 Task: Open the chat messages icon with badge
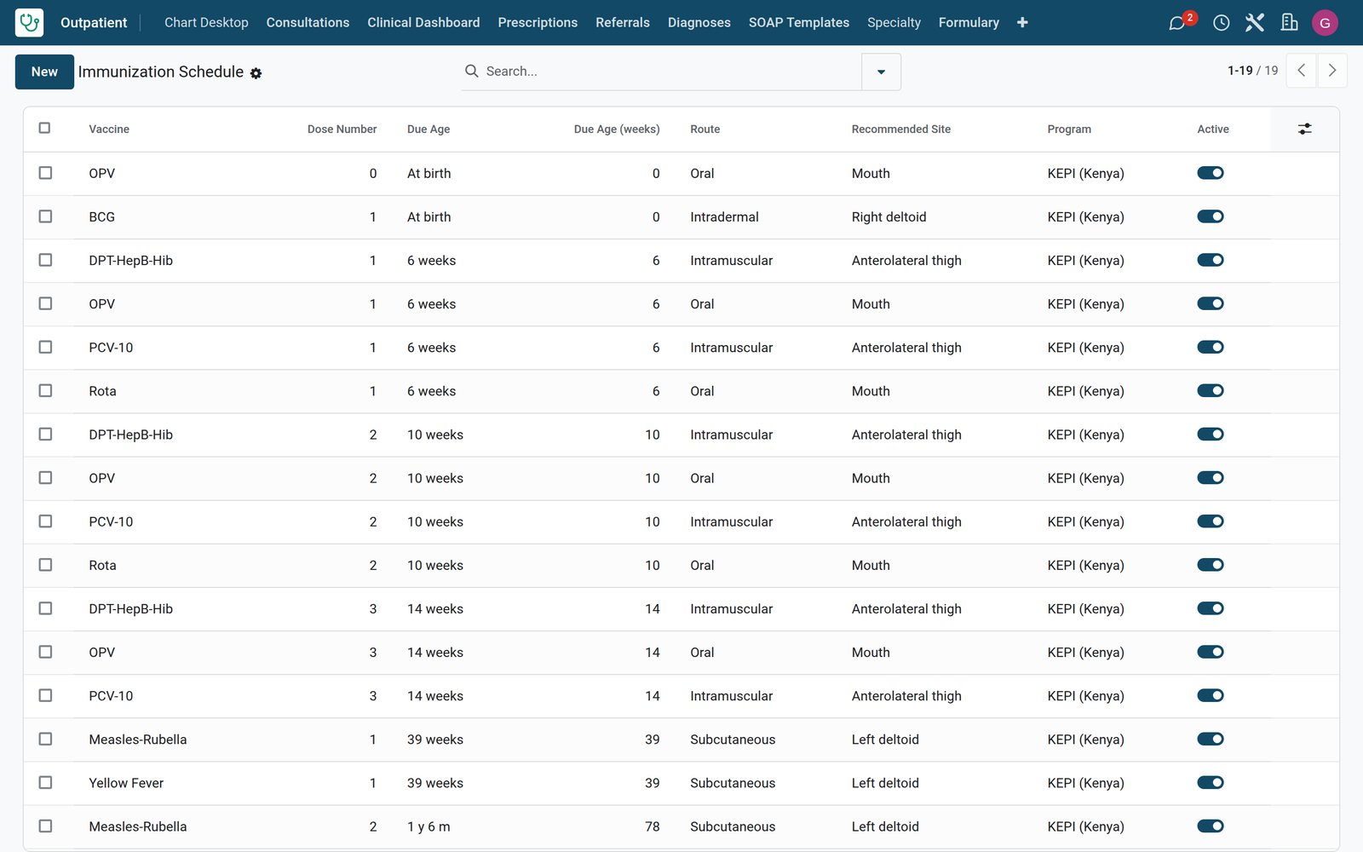click(1177, 23)
